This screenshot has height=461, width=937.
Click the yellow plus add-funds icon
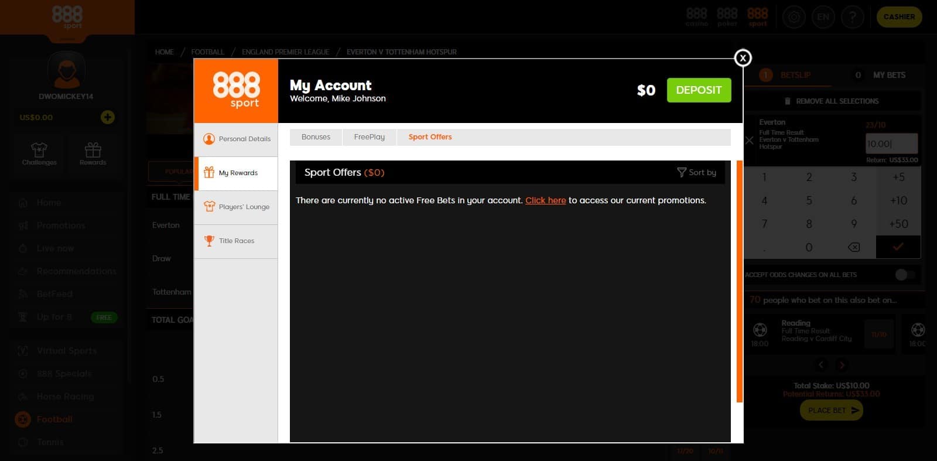coord(108,117)
